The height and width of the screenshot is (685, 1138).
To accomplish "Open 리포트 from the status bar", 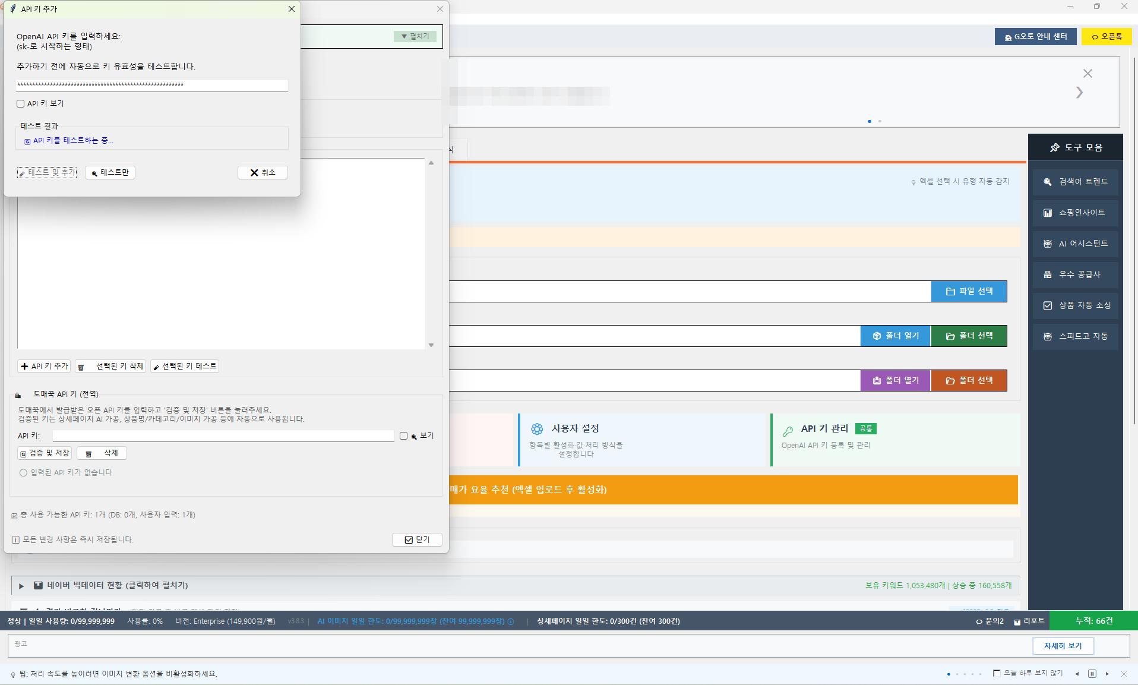I will pyautogui.click(x=1029, y=621).
